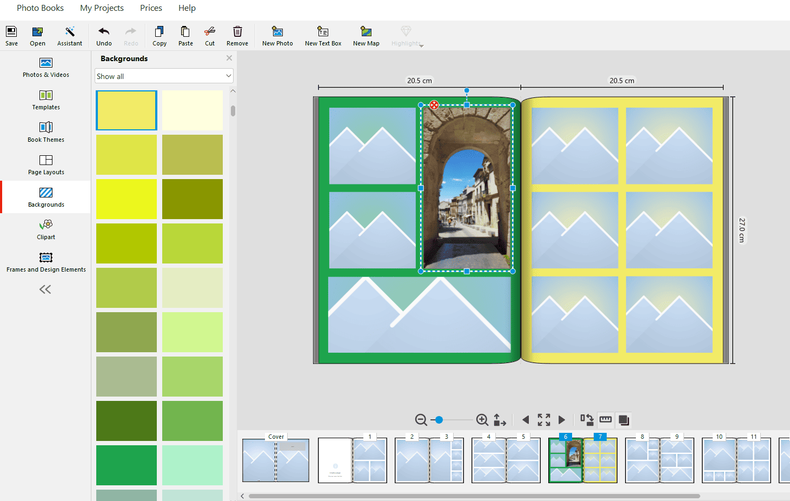
Task: Select the light yellow background swatch
Action: pyautogui.click(x=127, y=110)
